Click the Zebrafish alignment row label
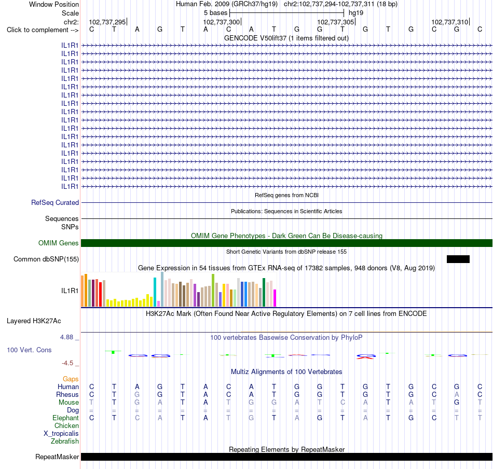Image resolution: width=493 pixels, height=469 pixels. (x=65, y=442)
